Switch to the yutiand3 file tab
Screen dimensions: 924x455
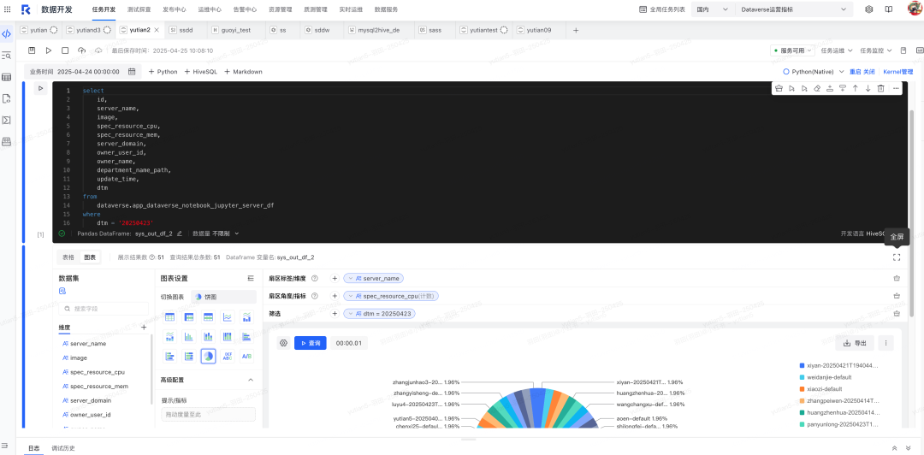click(x=88, y=30)
